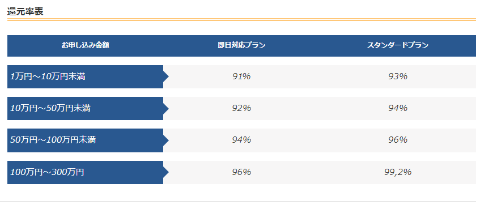This screenshot has height=205, width=480.
Task: Click the 即日対応プラン column header
Action: click(241, 46)
